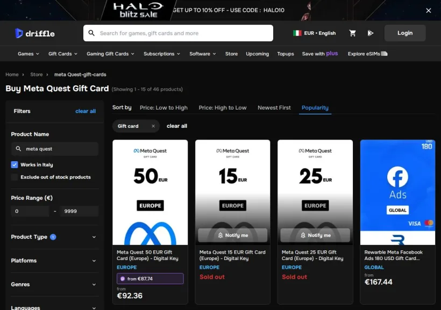
Task: Click the Login button
Action: pos(405,33)
